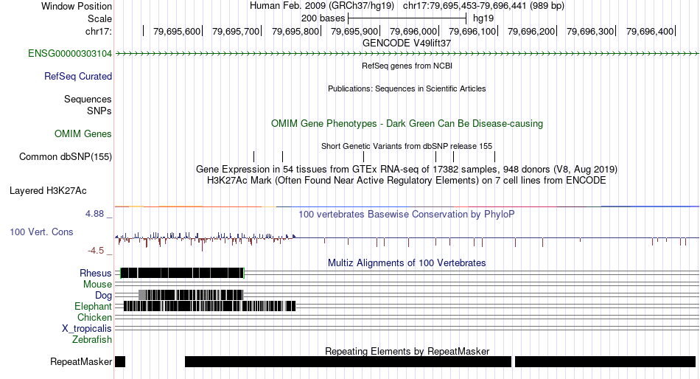Viewport: 700px width, 379px height.
Task: Click the Human Feb. 2009 (GRCh37/hg19) text
Action: click(x=322, y=6)
